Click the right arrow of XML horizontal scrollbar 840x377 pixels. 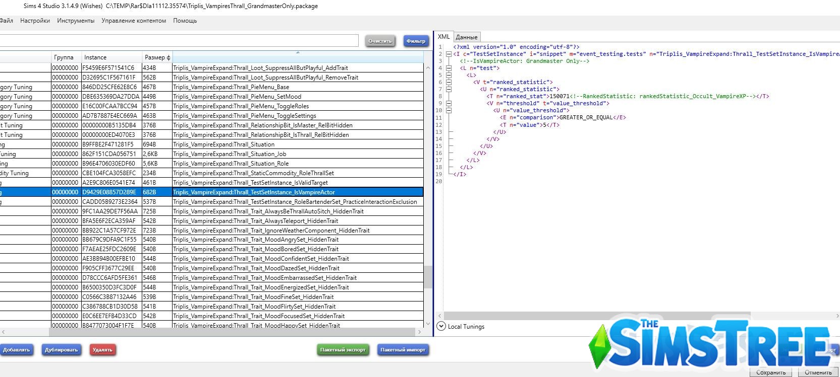[837, 316]
